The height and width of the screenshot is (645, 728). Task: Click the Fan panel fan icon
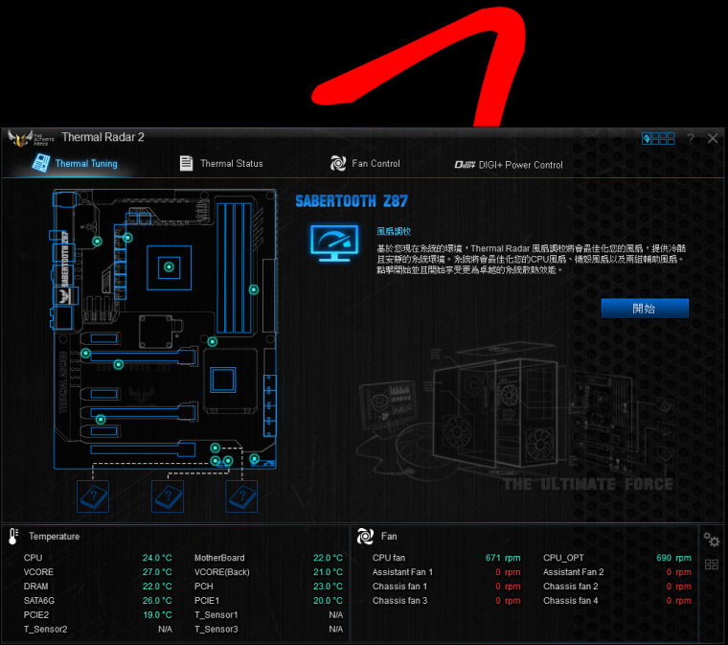point(365,537)
